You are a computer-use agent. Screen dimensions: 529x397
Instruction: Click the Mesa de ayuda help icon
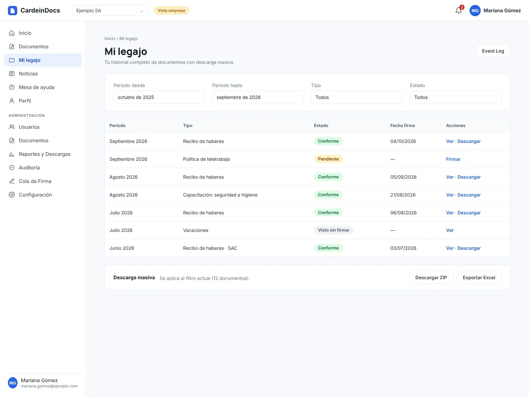(12, 87)
